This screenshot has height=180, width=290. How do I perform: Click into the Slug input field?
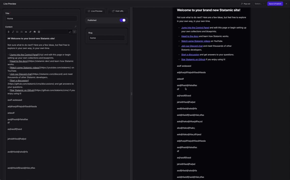[x=107, y=38]
